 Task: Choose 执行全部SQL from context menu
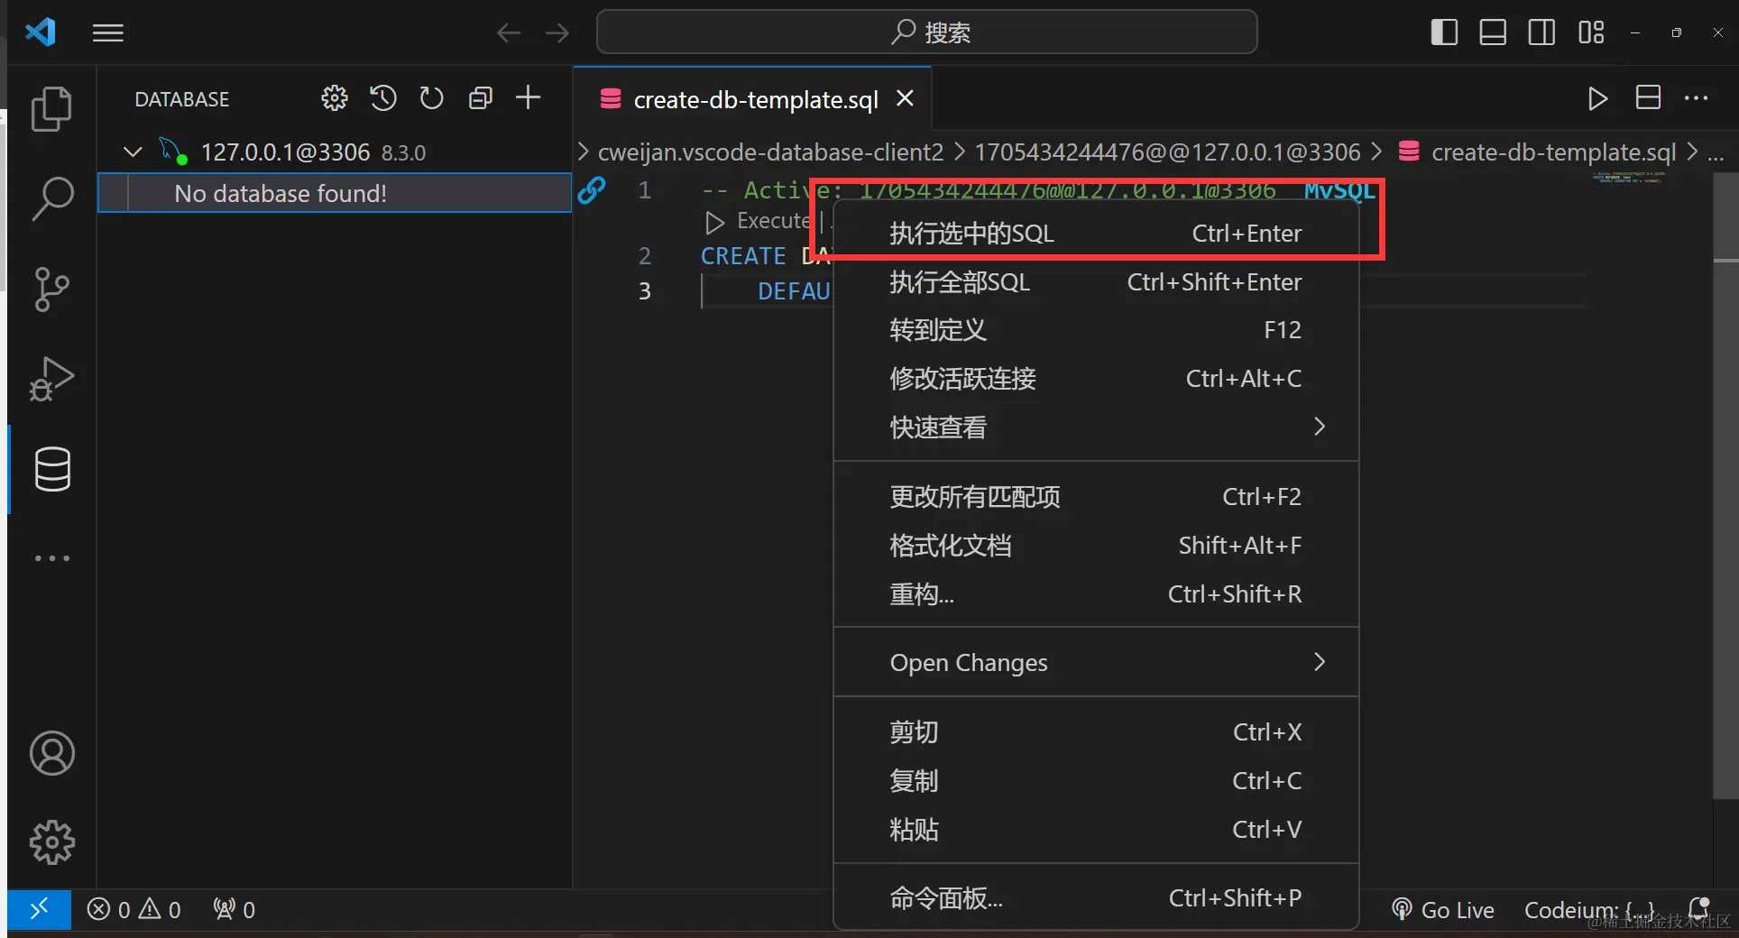[x=1096, y=282]
